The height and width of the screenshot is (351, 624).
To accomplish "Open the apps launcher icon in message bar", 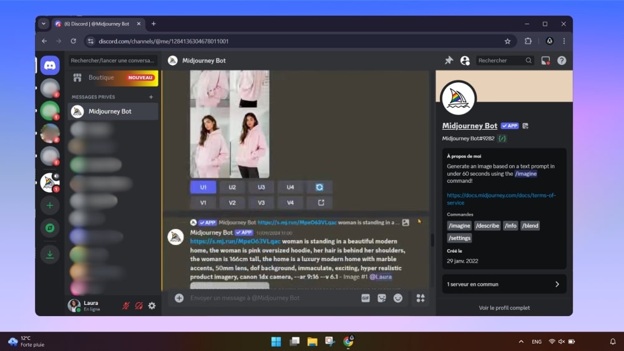I will click(421, 298).
